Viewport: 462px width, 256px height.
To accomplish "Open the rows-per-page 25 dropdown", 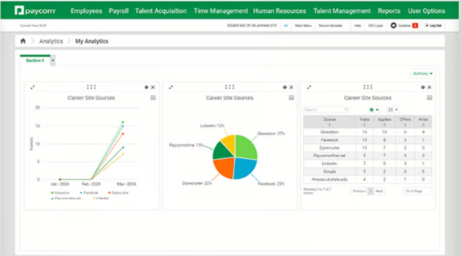I will pyautogui.click(x=393, y=110).
